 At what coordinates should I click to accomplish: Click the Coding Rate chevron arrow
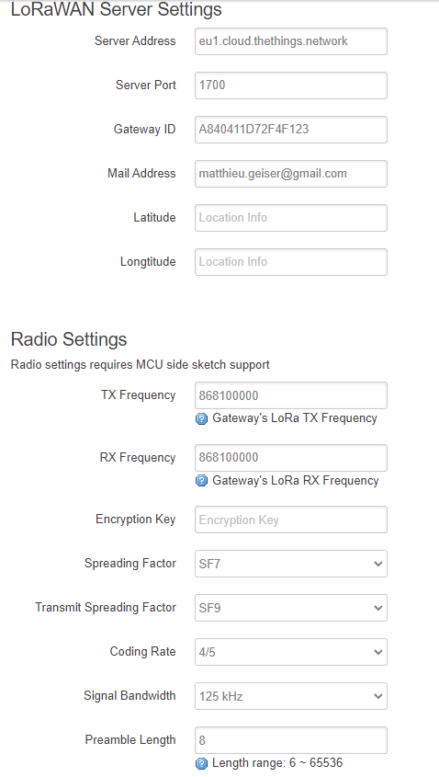[x=378, y=652]
